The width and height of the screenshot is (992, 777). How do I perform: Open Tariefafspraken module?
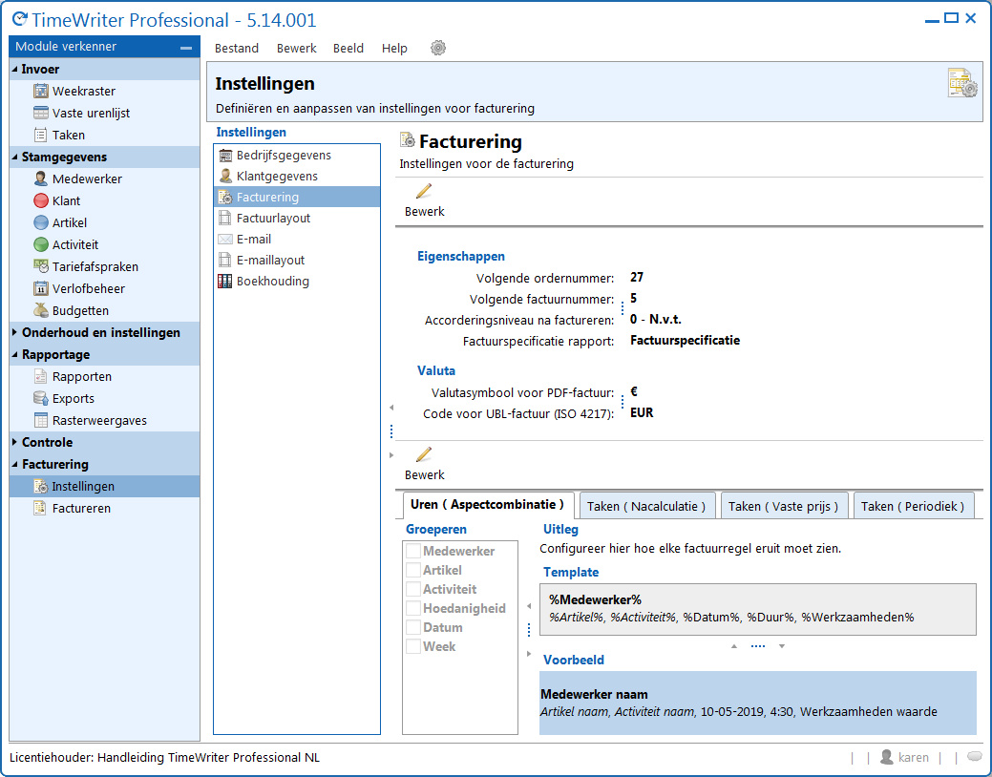[x=104, y=266]
